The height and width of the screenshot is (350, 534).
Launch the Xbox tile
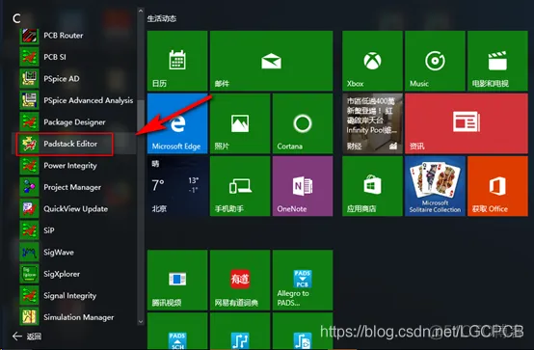click(x=372, y=61)
